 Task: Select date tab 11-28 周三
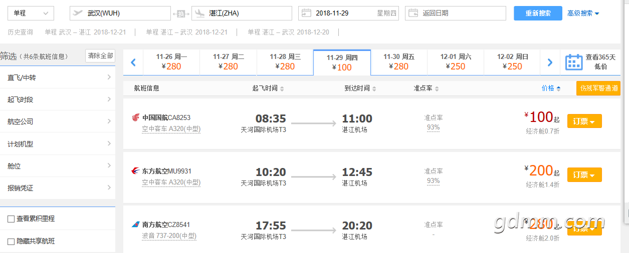click(x=285, y=62)
